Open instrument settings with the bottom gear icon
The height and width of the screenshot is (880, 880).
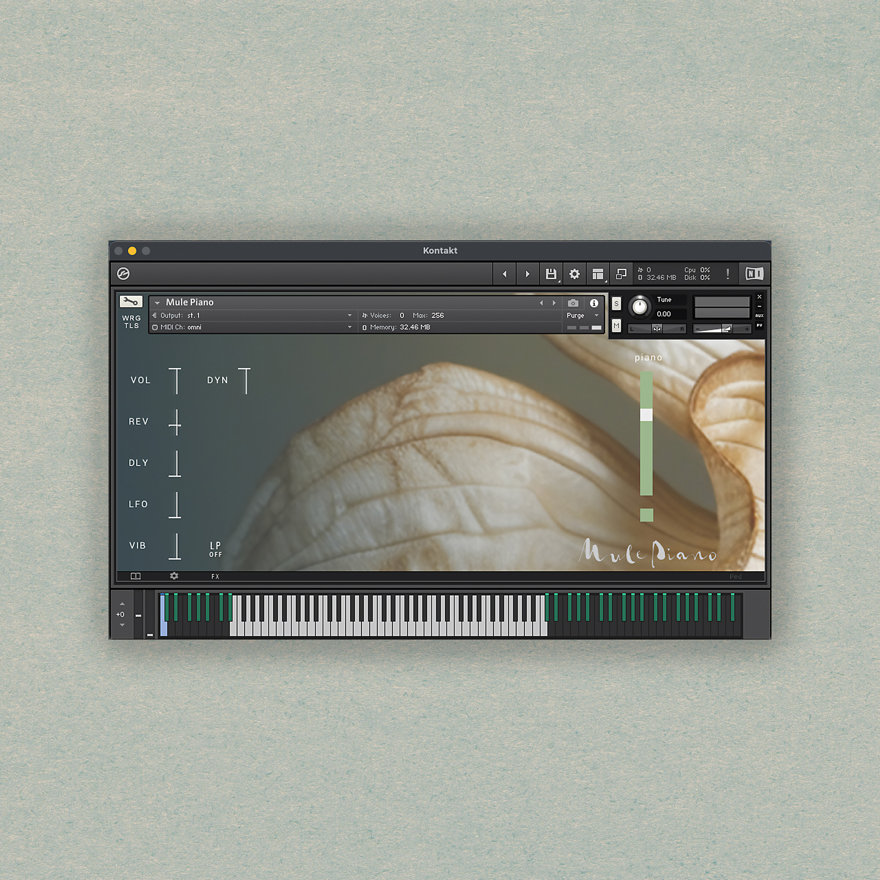click(174, 576)
